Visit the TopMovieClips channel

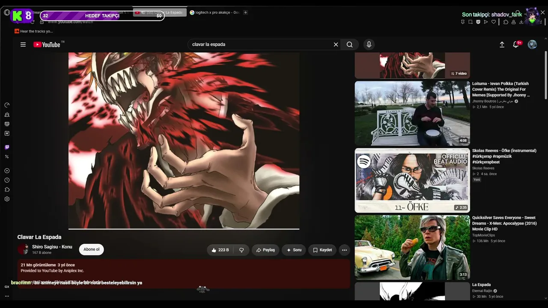(x=483, y=235)
